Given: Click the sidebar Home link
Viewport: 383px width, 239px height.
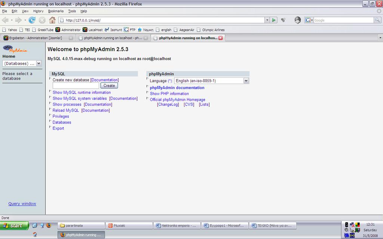Looking at the screenshot, I should point(9,56).
